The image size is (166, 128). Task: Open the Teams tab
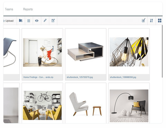click(x=9, y=9)
